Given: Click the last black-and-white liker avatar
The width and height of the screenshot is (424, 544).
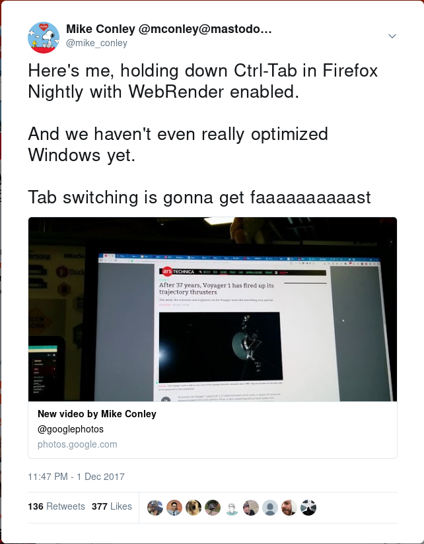Looking at the screenshot, I should point(308,508).
